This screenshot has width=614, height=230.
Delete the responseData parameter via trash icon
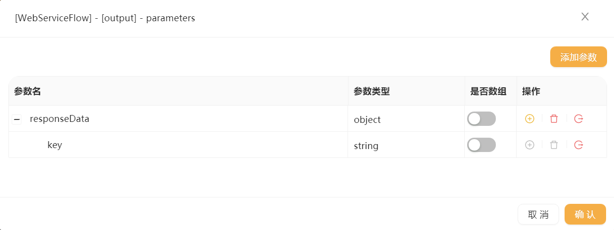[x=554, y=119]
